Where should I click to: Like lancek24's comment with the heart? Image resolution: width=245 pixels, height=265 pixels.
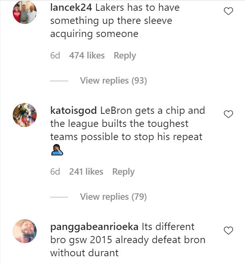click(x=228, y=12)
